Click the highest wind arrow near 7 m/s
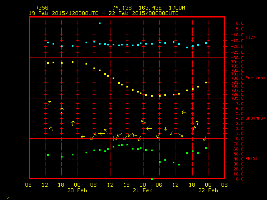Screen dimensions: 267x200 point(49,103)
